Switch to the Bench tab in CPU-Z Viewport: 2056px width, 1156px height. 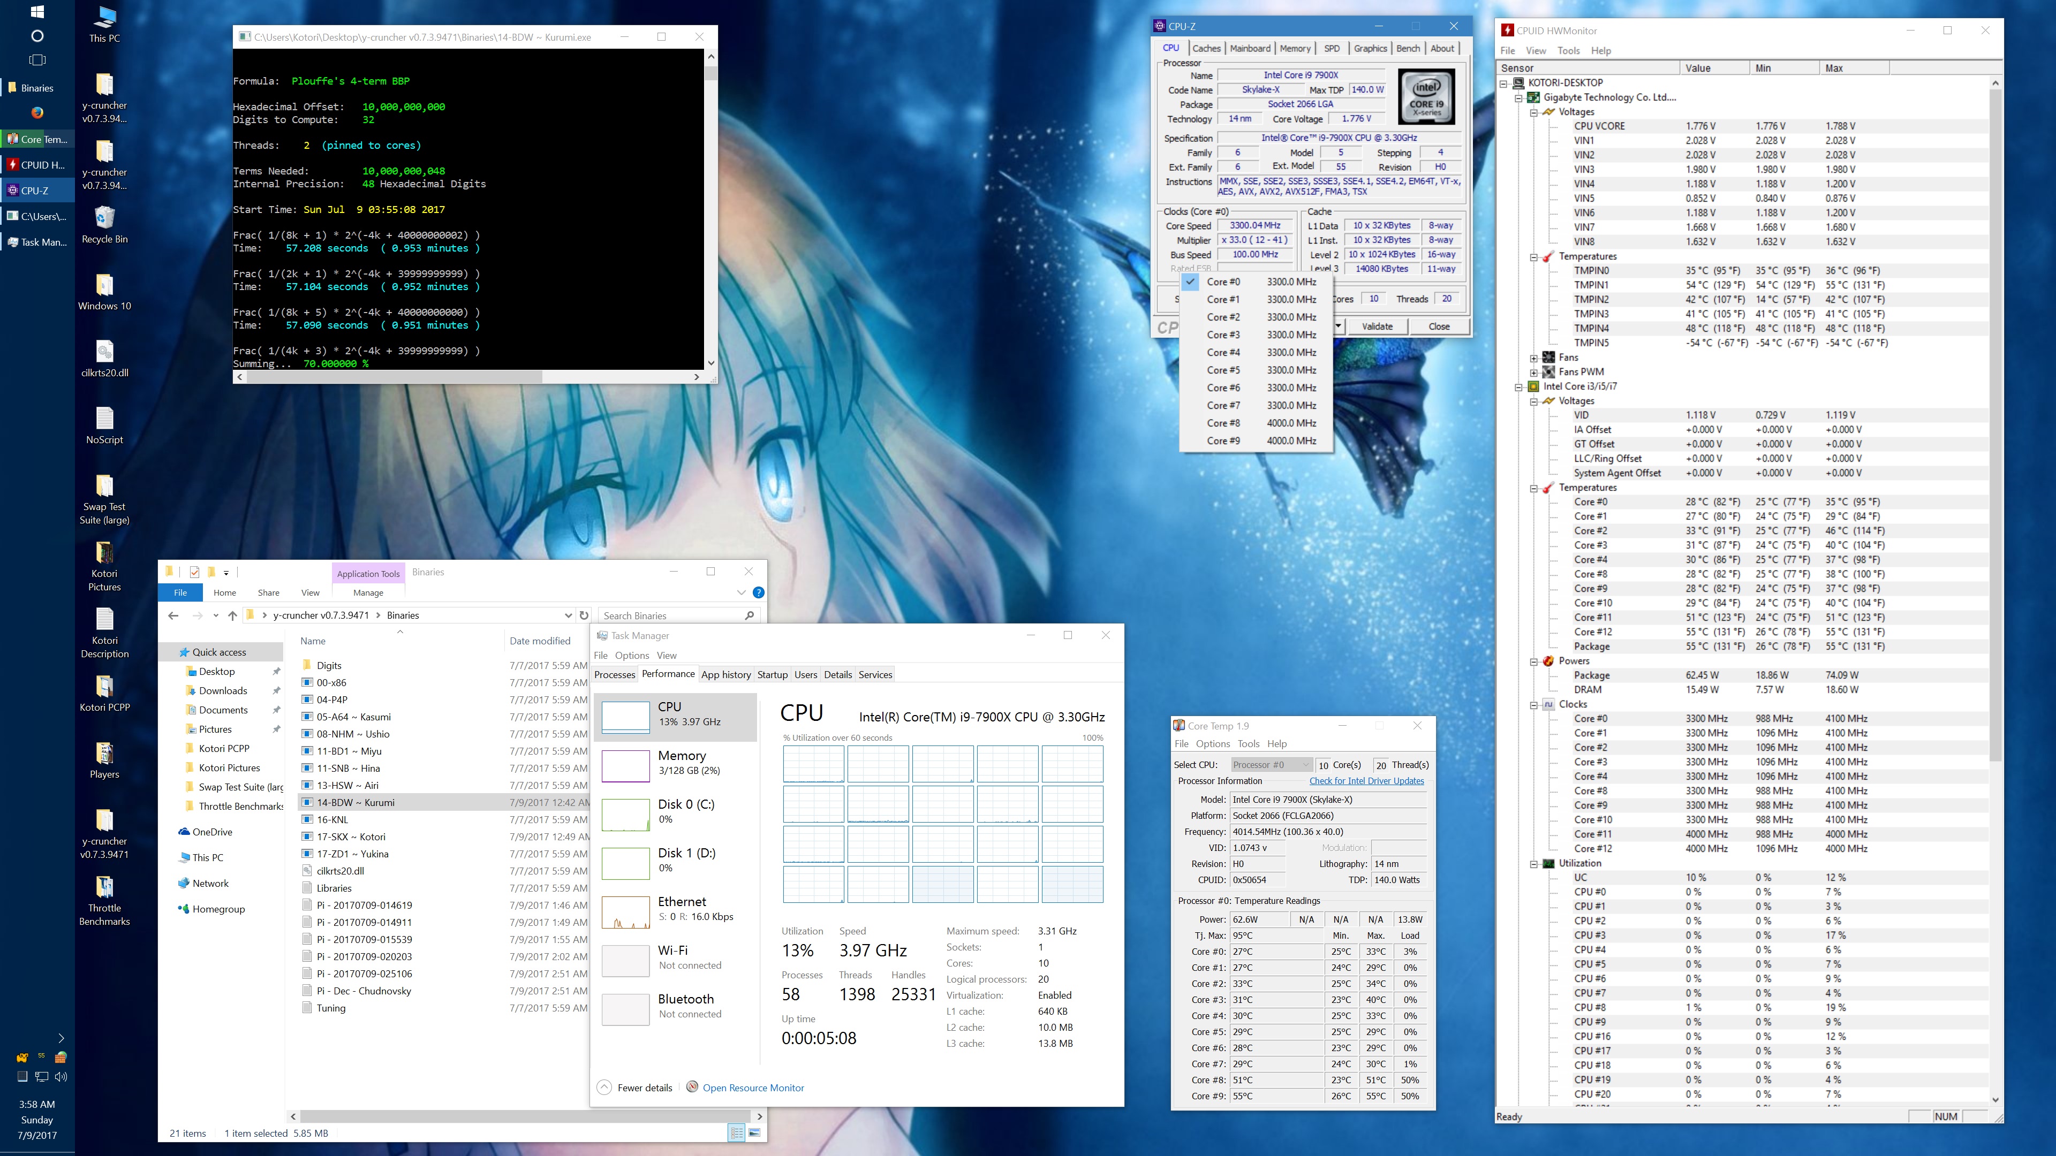1407,48
